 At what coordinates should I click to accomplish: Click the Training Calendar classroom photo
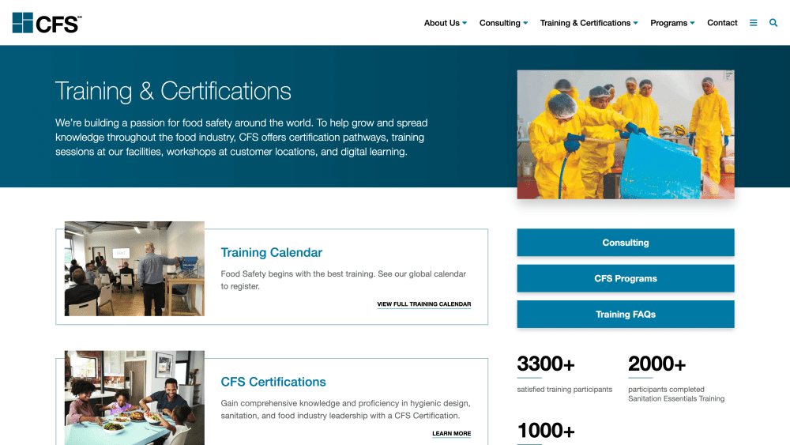pos(134,269)
